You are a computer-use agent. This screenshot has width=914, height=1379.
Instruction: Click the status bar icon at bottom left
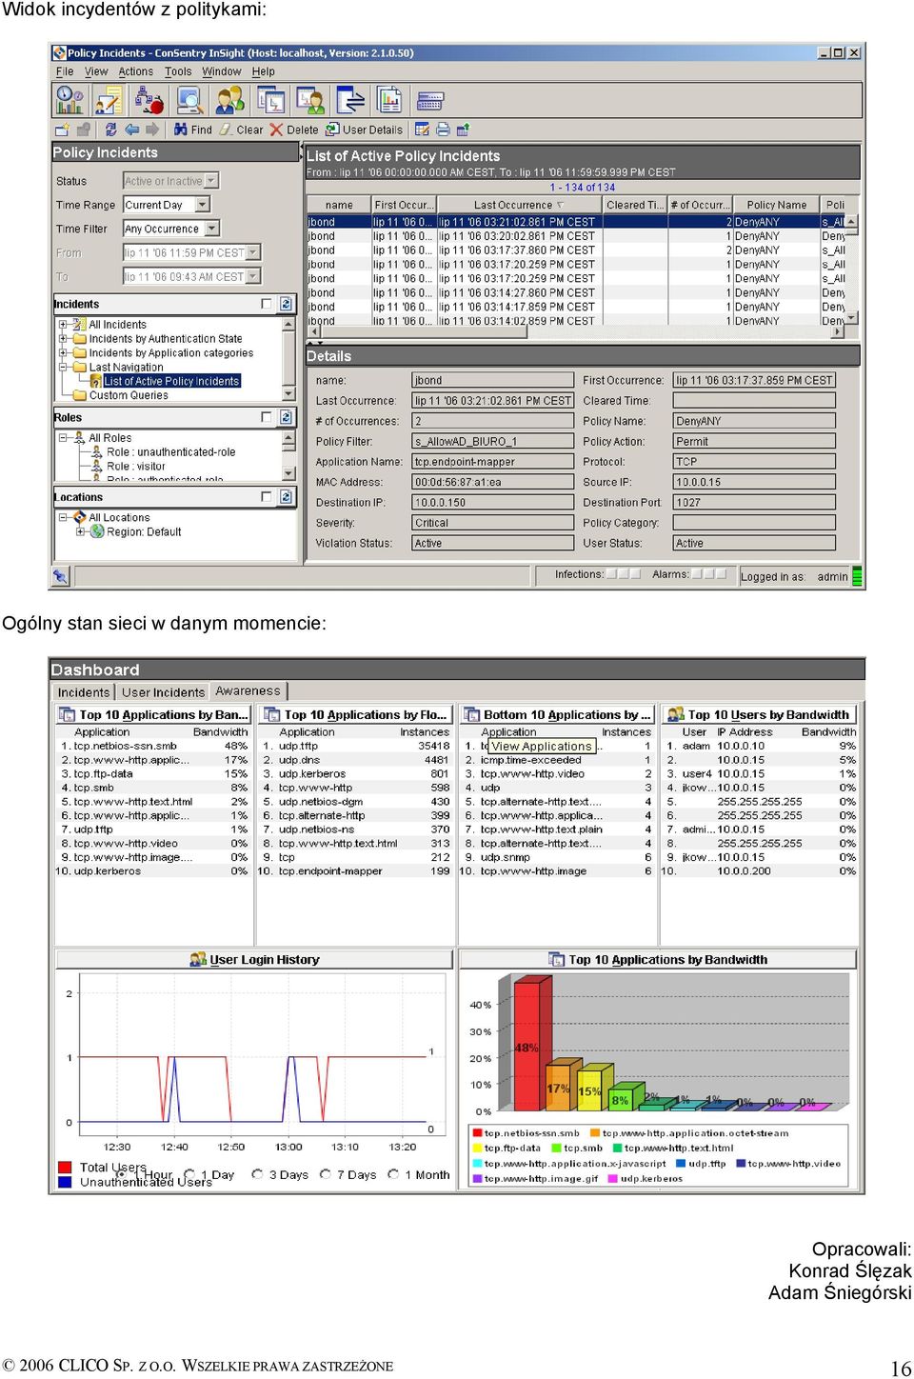coord(61,575)
